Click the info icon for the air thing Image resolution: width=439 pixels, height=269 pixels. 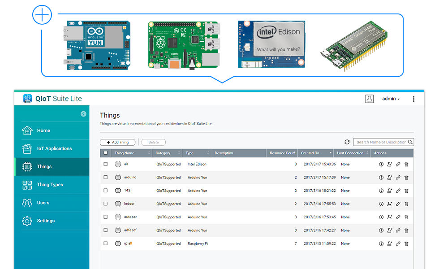coord(381,165)
